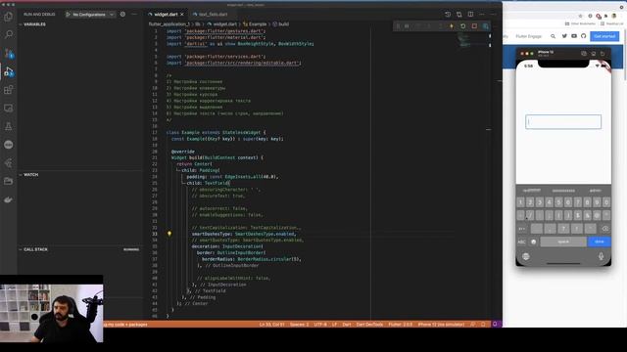The height and width of the screenshot is (352, 627).
Task: Open the Run and Debug view icon
Action: coord(9,71)
